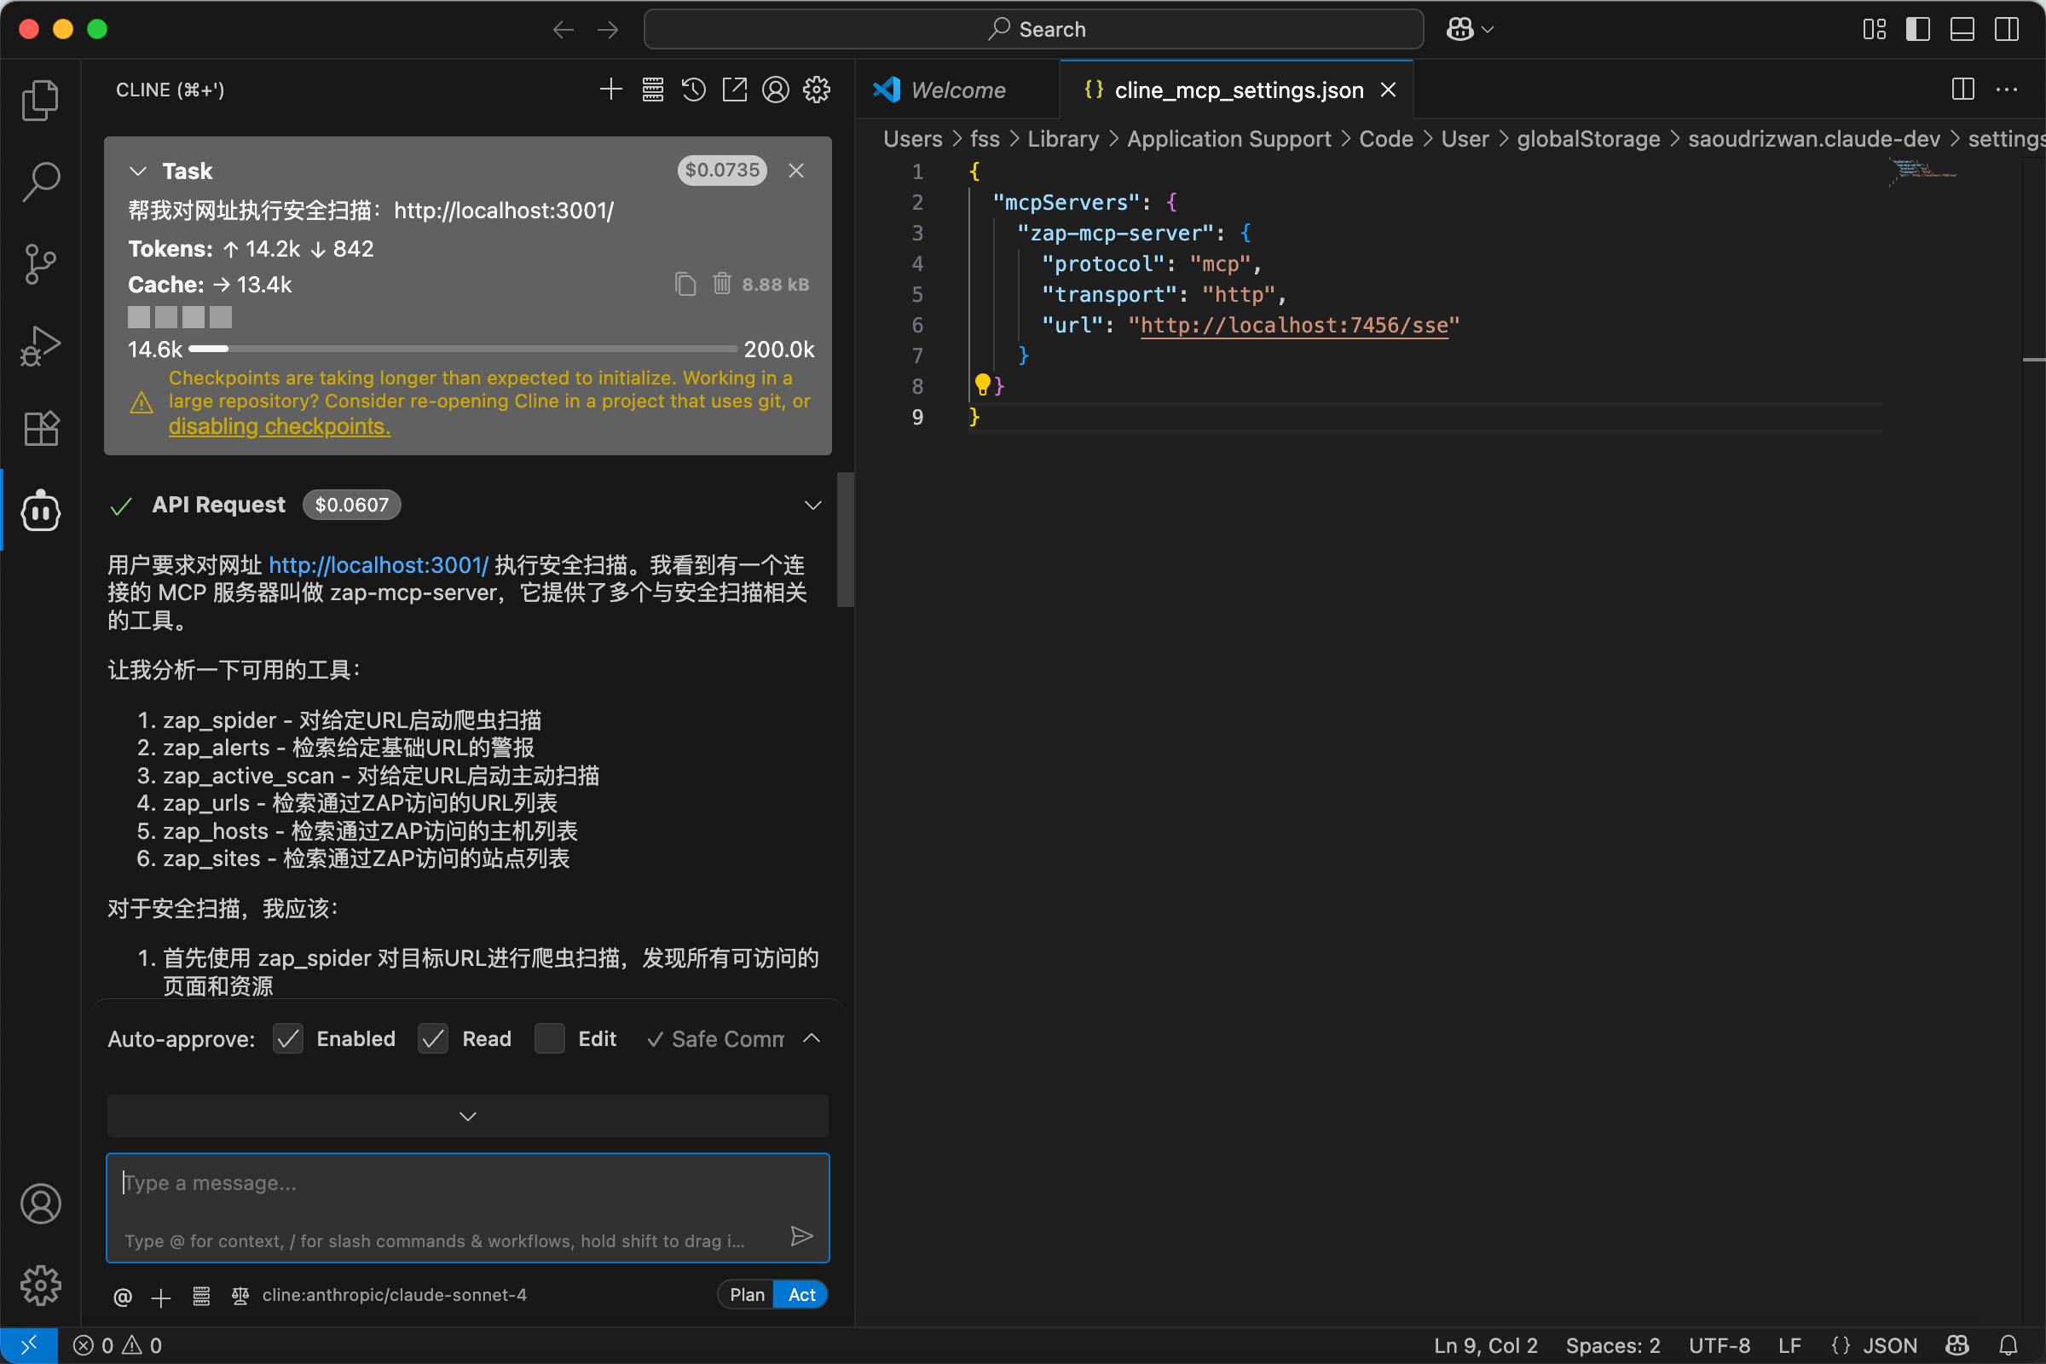Click Cline chat scrollbar thumb
Viewport: 2046px width, 1364px height.
[x=845, y=540]
